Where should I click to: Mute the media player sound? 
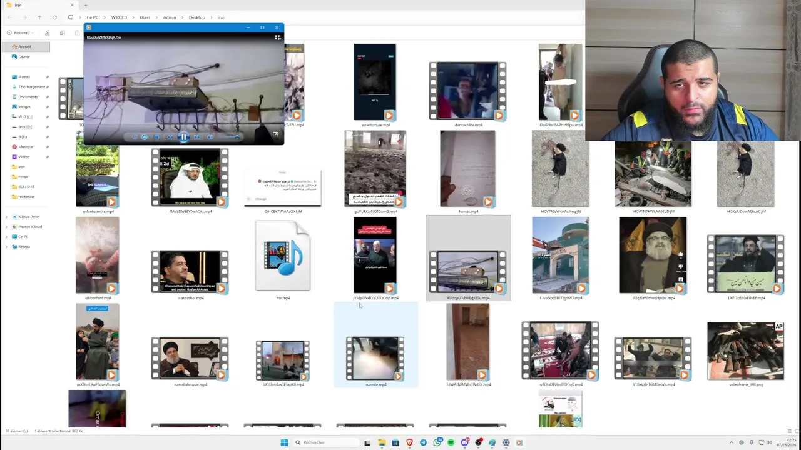point(210,137)
